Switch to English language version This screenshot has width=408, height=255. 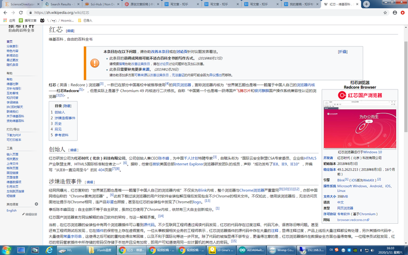(x=11, y=210)
